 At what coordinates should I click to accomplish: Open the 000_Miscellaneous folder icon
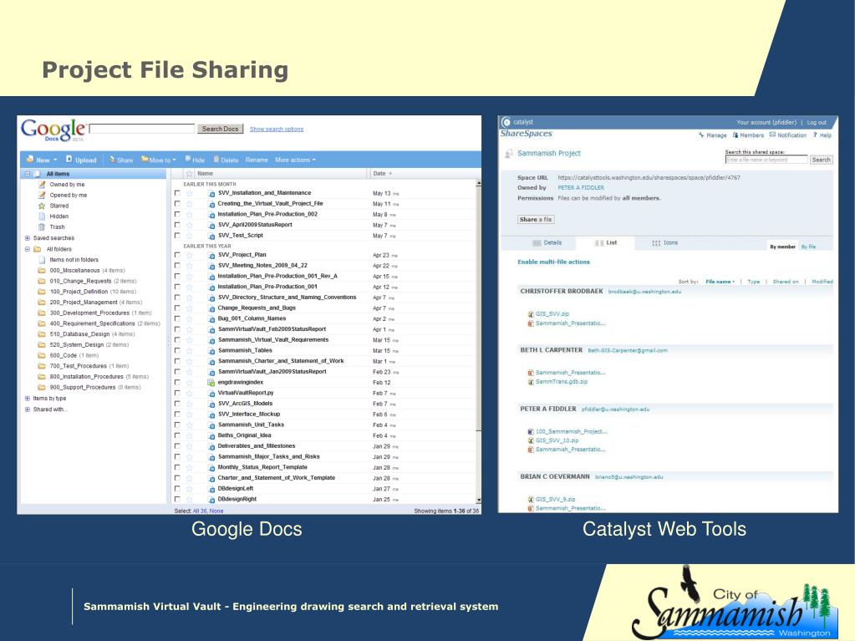[42, 270]
